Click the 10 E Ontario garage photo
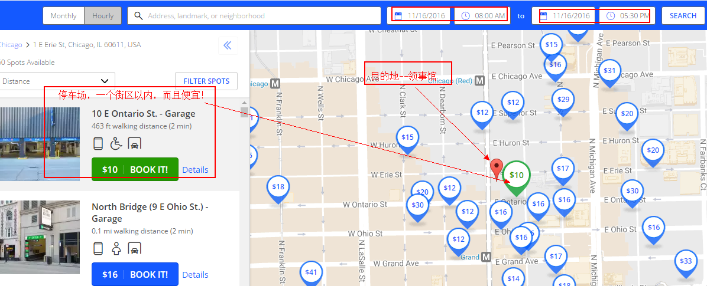The height and width of the screenshot is (286, 707). tap(40, 144)
